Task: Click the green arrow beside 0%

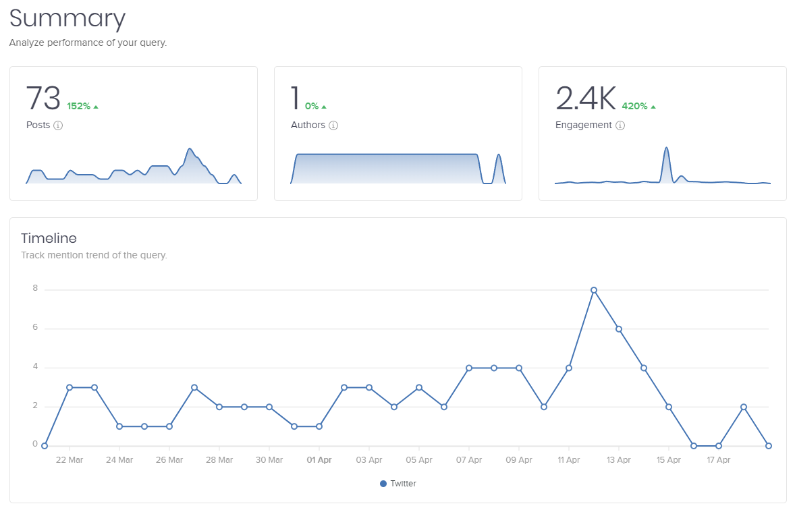Action: 325,106
